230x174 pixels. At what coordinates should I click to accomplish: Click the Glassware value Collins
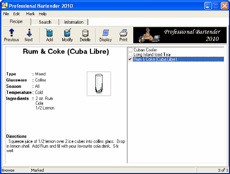41,80
